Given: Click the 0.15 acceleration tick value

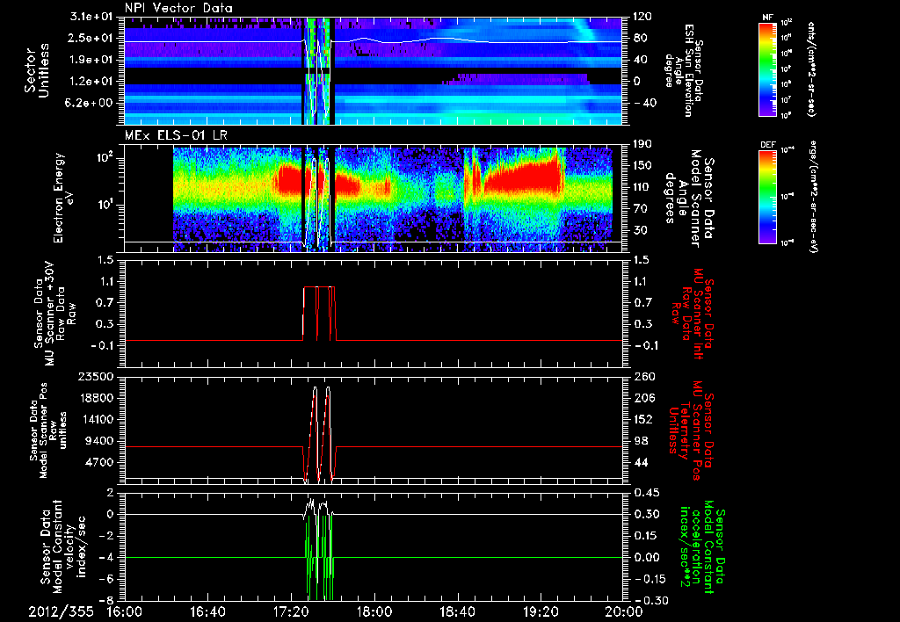Looking at the screenshot, I should [646, 536].
